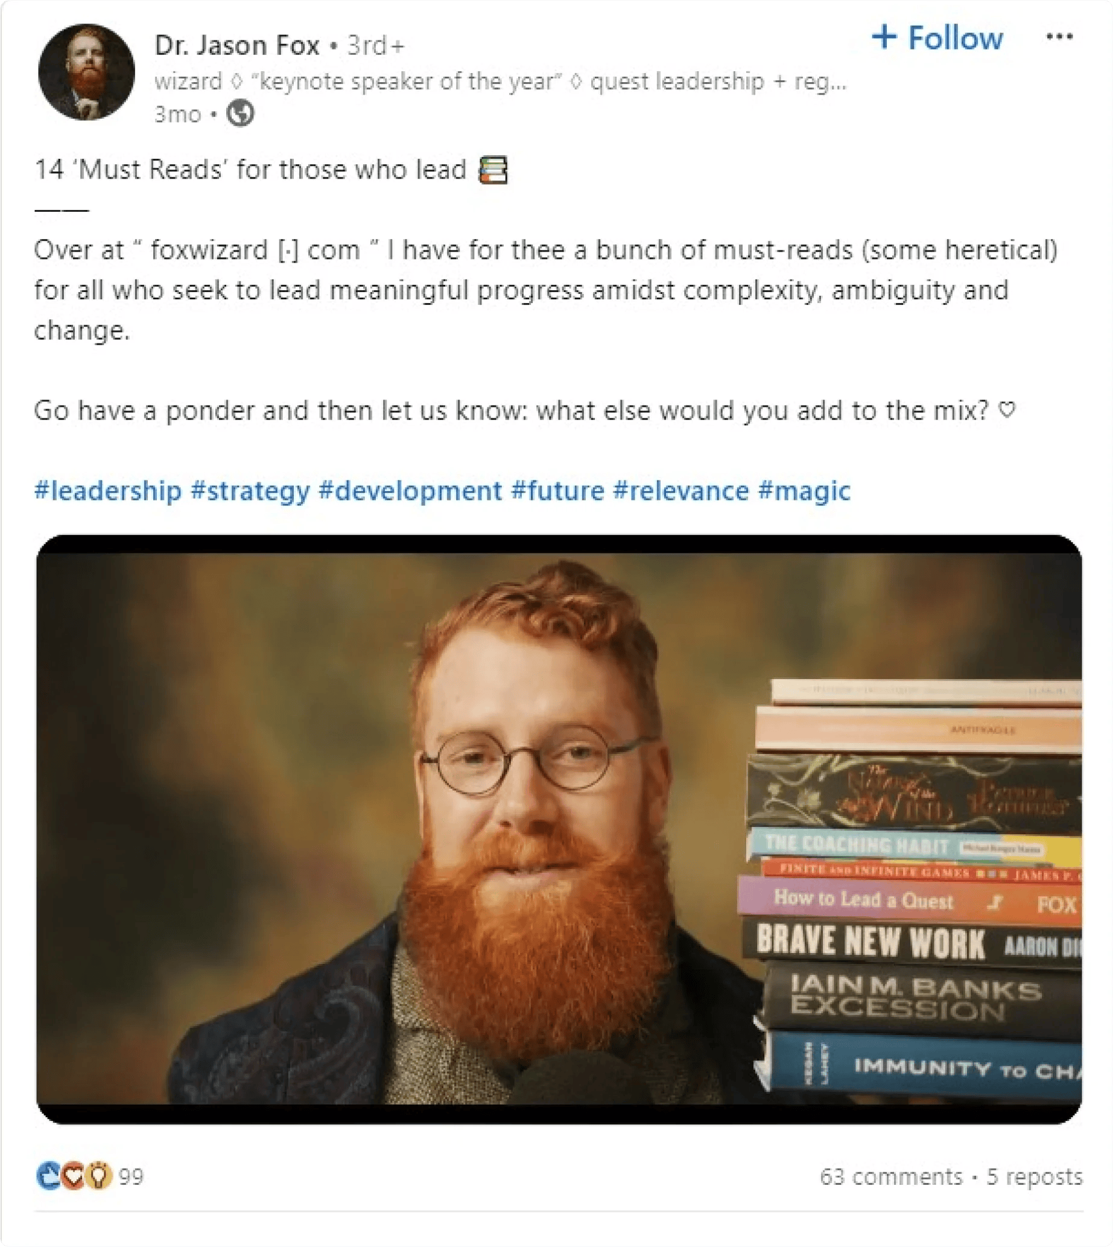
Task: Open the 63 comments link
Action: click(x=891, y=1176)
